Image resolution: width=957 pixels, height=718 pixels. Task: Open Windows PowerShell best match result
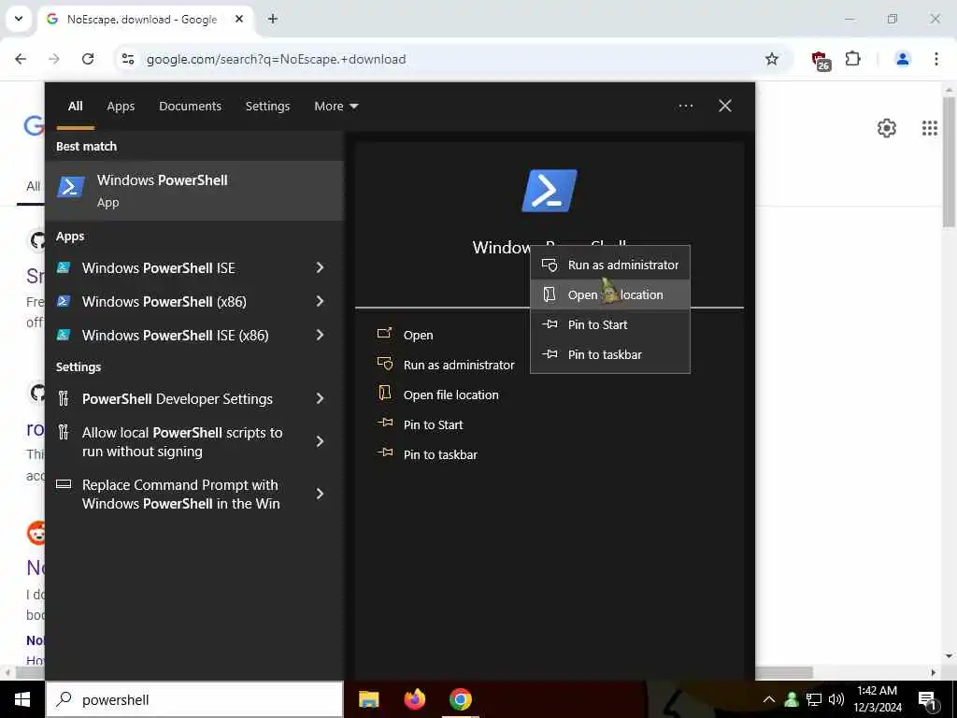pyautogui.click(x=194, y=191)
